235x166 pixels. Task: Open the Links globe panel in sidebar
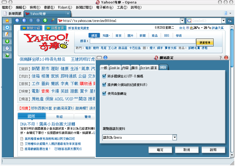point(7,55)
